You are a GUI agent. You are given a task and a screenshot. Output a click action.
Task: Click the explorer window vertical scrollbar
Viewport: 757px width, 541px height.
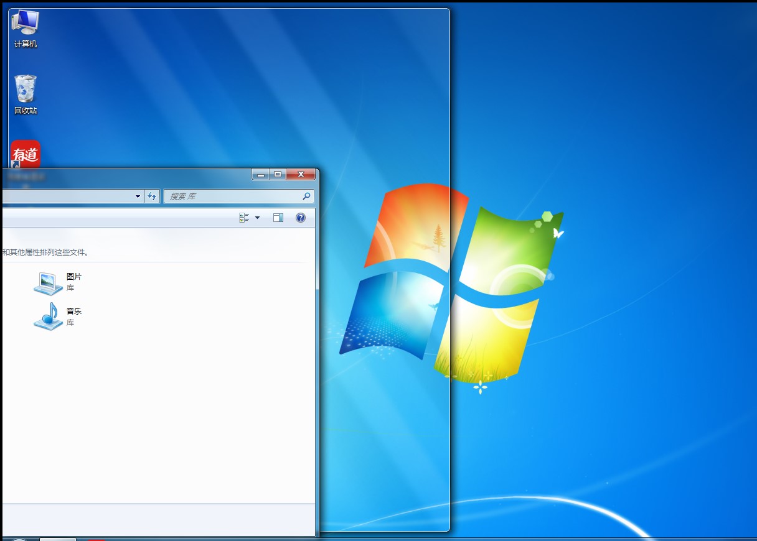coord(317,373)
